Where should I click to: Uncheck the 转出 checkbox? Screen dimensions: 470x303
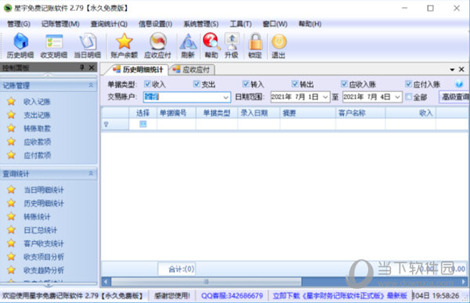coord(295,84)
